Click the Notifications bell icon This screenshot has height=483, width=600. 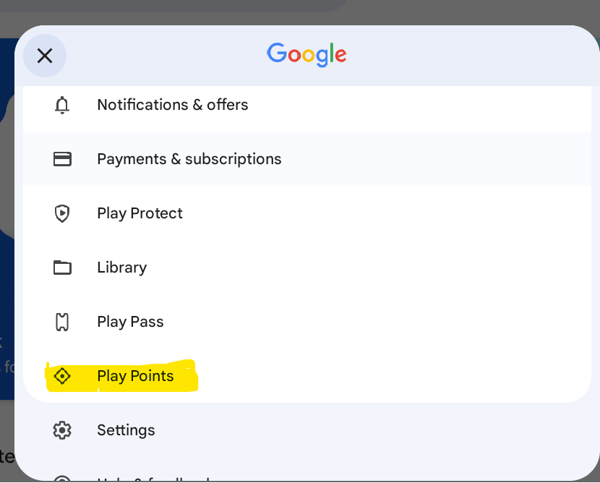pos(62,105)
